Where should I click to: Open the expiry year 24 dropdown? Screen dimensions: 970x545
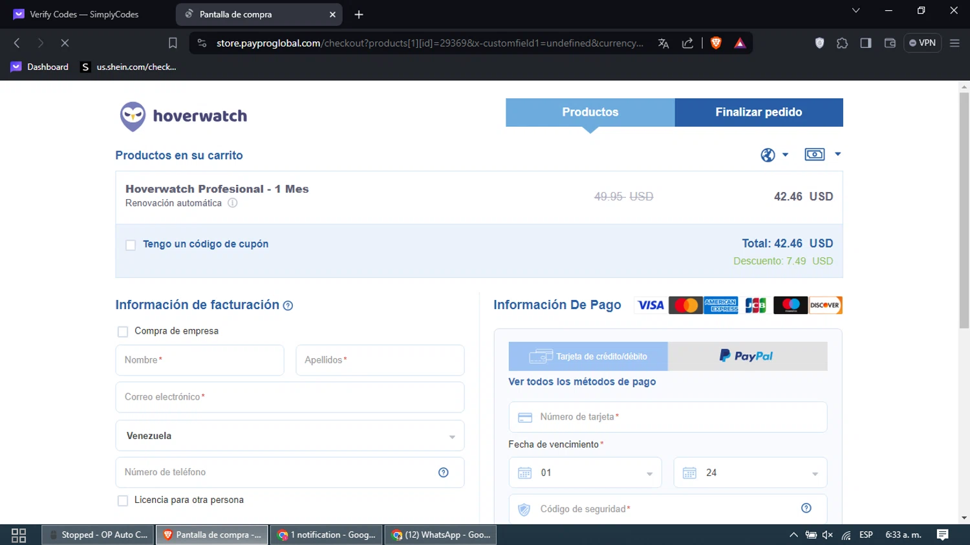tap(750, 473)
